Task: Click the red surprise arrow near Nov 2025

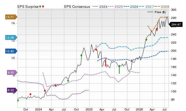Action: [x=132, y=61]
